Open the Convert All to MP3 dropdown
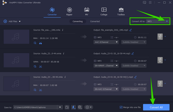173x112 pixels. (158, 21)
